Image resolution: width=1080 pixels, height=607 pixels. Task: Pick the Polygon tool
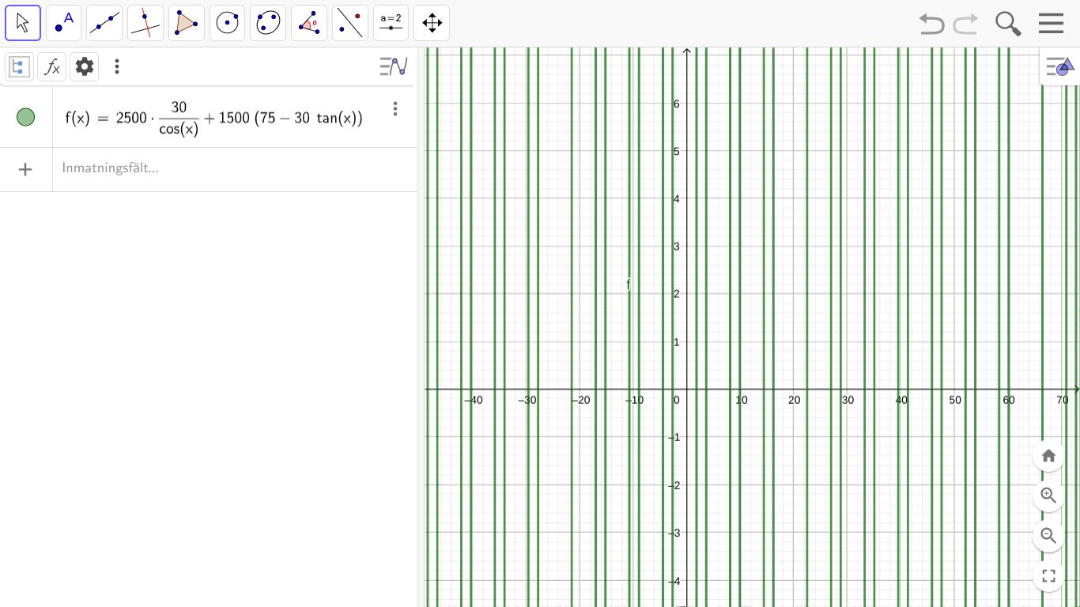(x=187, y=23)
